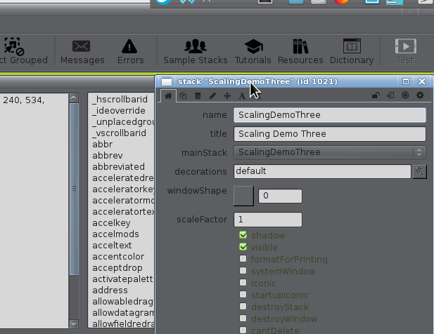Enable the formatForPrinting checkbox
This screenshot has height=334, width=434.
click(243, 259)
